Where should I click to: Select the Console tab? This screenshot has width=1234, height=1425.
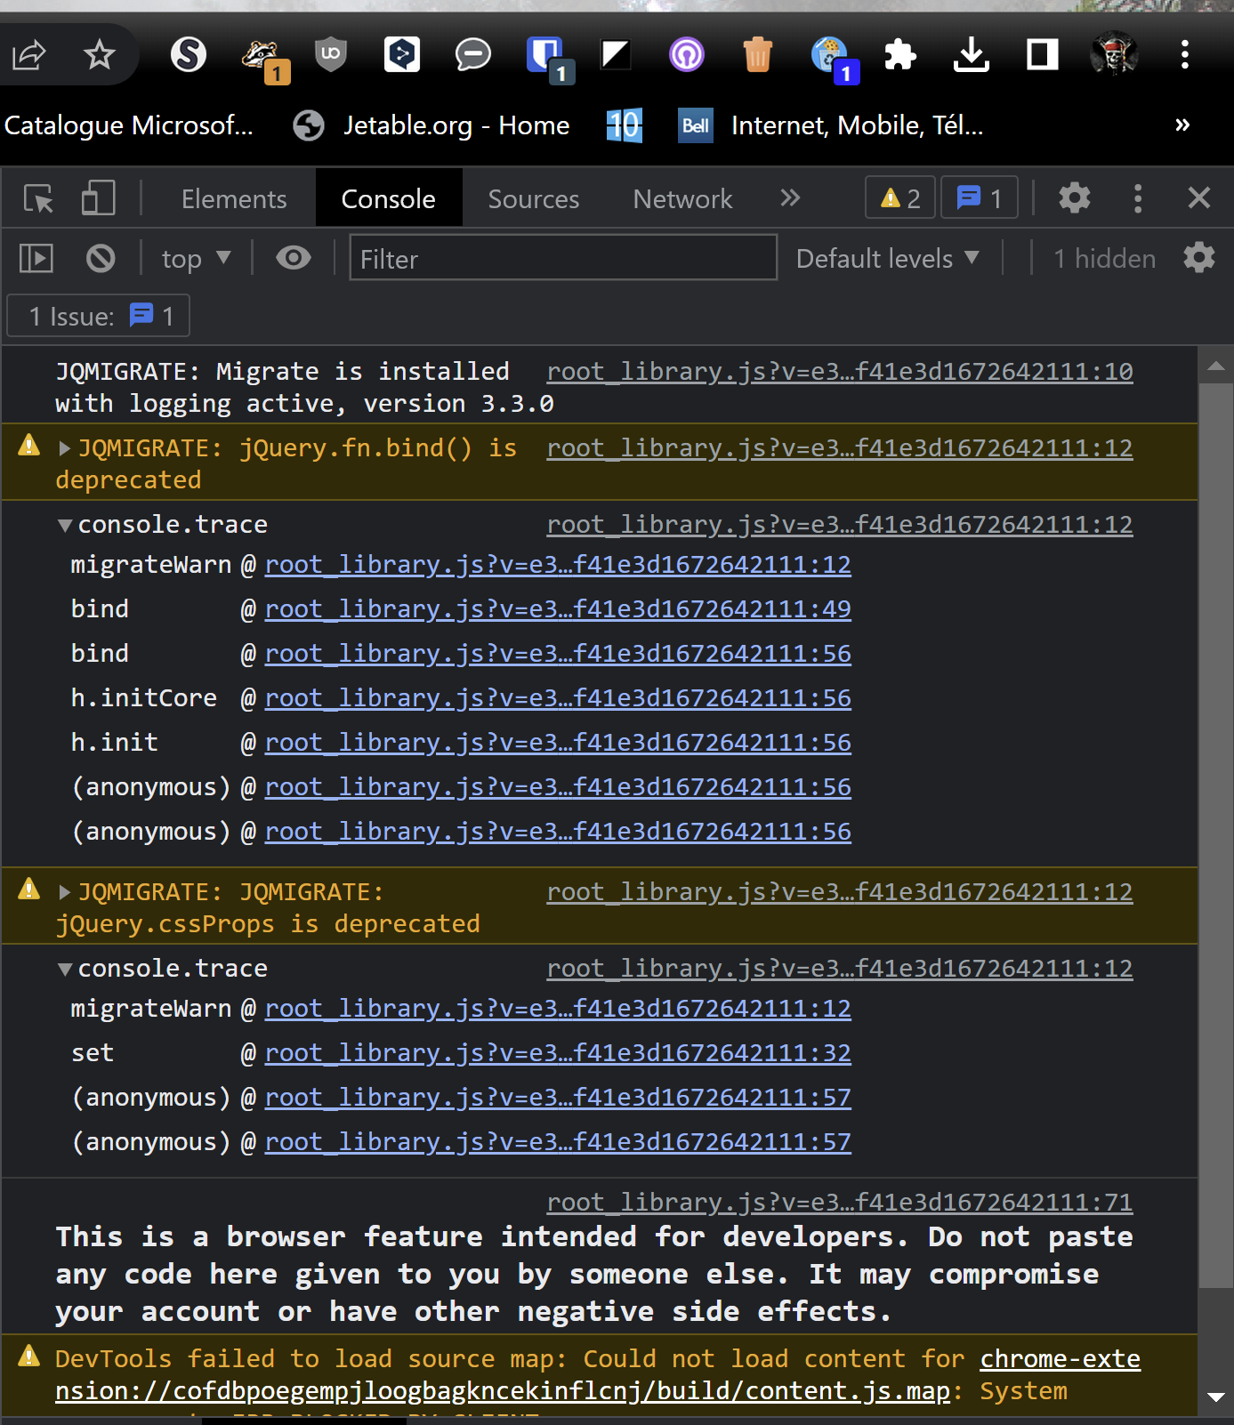[x=389, y=198]
